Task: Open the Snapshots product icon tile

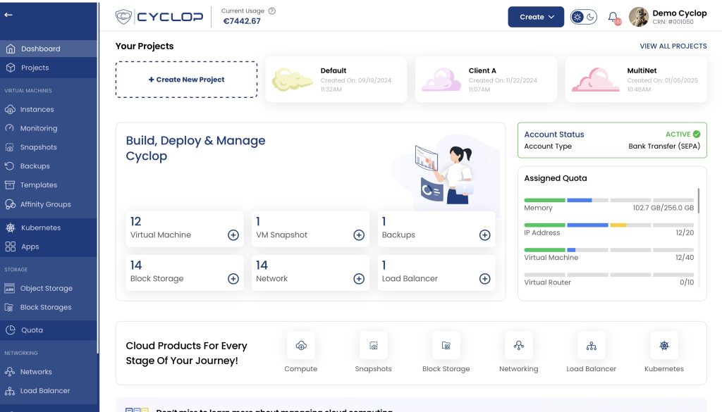Action: click(x=373, y=346)
